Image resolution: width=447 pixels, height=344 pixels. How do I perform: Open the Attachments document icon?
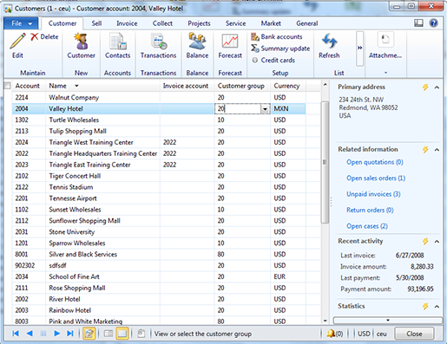coord(385,40)
